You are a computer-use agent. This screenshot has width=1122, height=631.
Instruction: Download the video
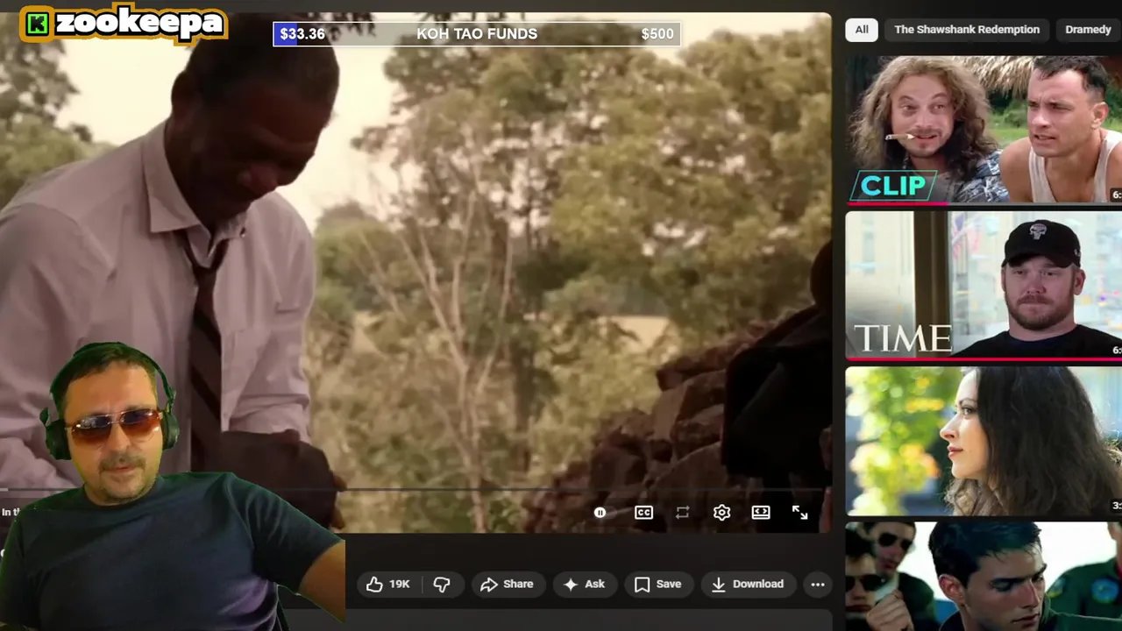(x=748, y=584)
